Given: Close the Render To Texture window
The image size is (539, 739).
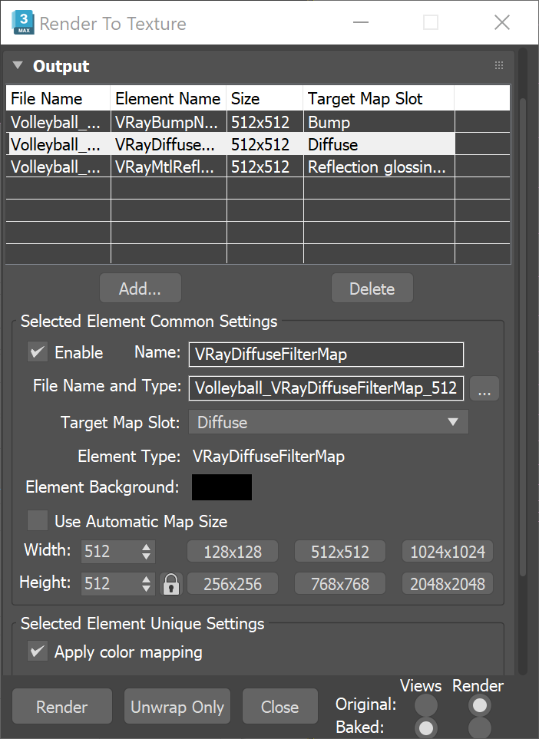Looking at the screenshot, I should click(x=501, y=22).
